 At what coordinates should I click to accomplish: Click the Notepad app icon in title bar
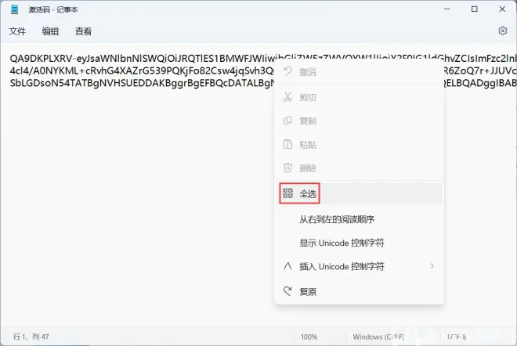(x=15, y=9)
